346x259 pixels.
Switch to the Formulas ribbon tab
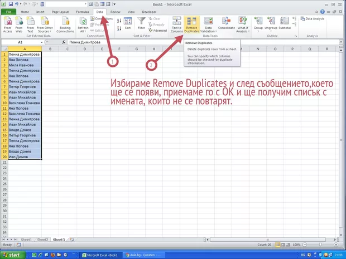tap(82, 11)
